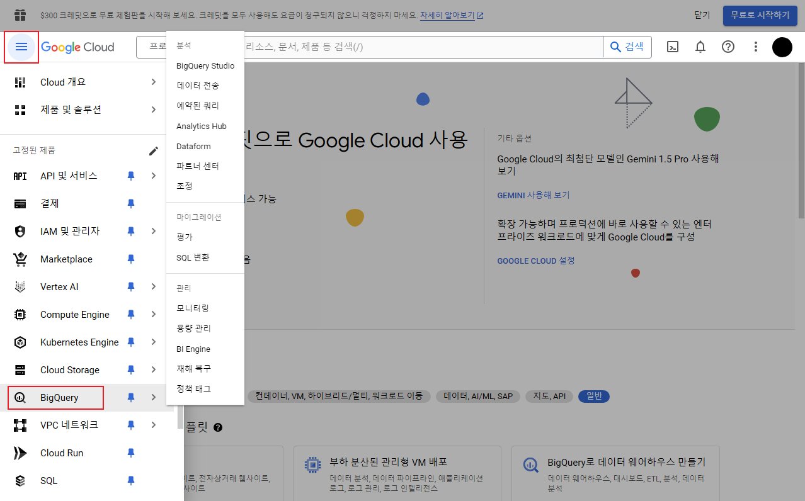Edit pinned products with pencil icon

pyautogui.click(x=154, y=151)
